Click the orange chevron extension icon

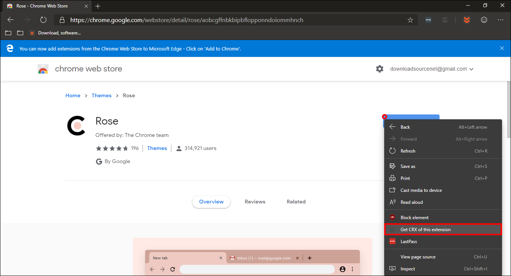pos(466,20)
